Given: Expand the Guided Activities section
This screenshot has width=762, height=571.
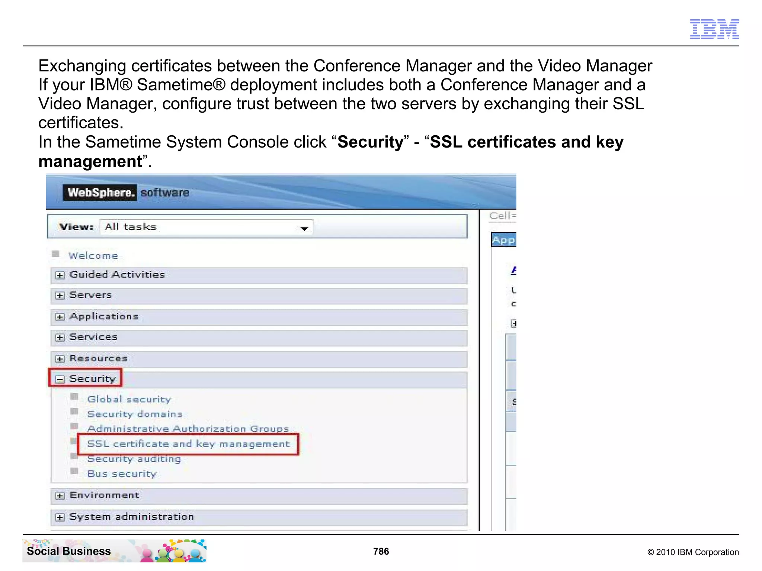Looking at the screenshot, I should [x=60, y=275].
